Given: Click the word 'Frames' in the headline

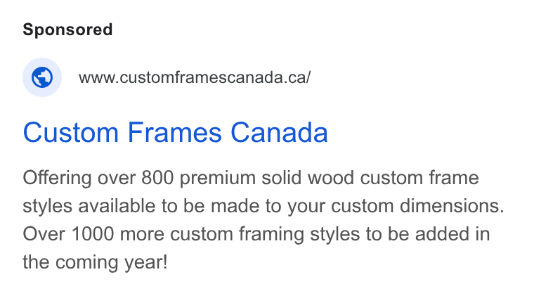Looking at the screenshot, I should (175, 133).
